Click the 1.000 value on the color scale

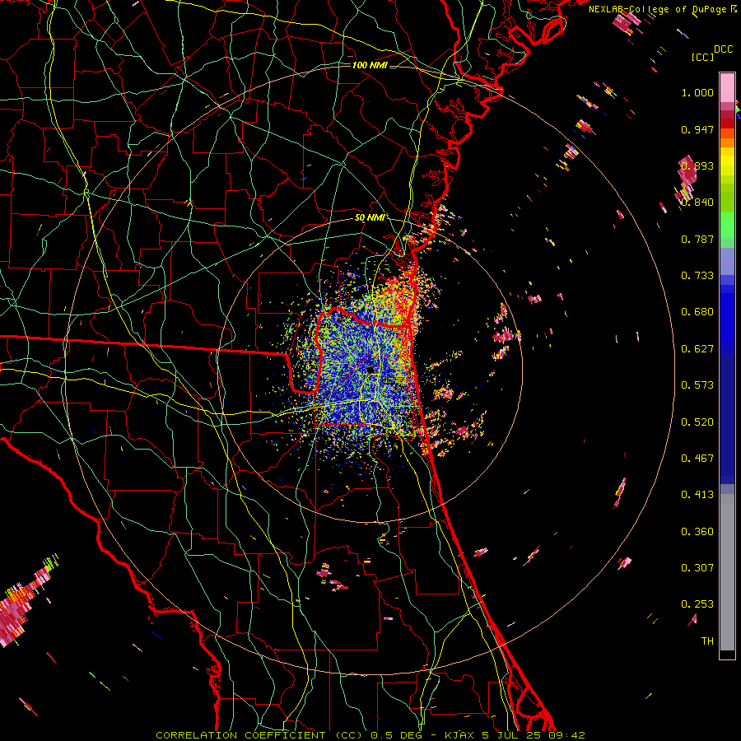click(x=697, y=92)
